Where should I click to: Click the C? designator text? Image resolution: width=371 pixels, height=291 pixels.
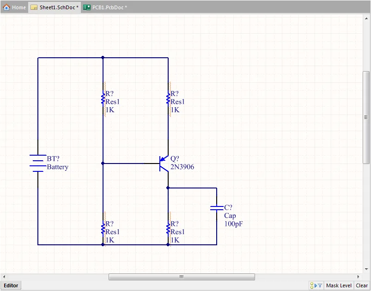[x=228, y=207]
